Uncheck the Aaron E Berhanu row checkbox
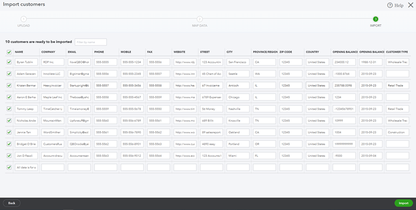416x210 pixels. coord(9,97)
